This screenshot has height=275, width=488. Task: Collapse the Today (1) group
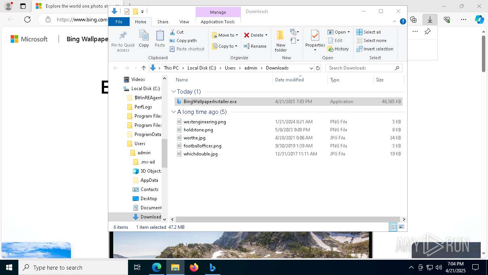(174, 92)
